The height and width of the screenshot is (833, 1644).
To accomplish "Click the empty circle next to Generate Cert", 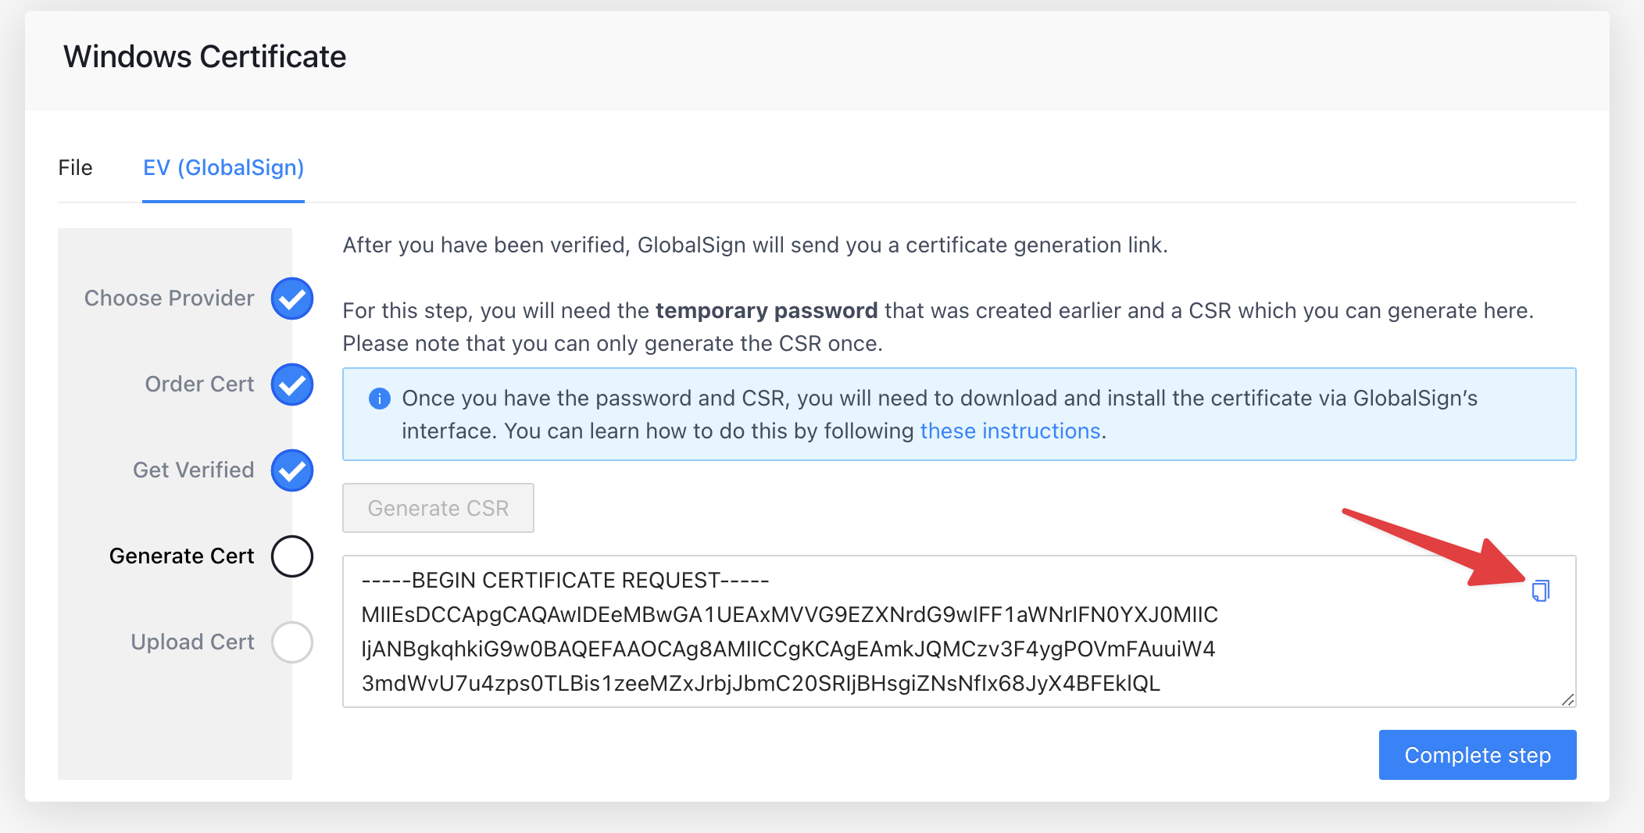I will click(291, 556).
